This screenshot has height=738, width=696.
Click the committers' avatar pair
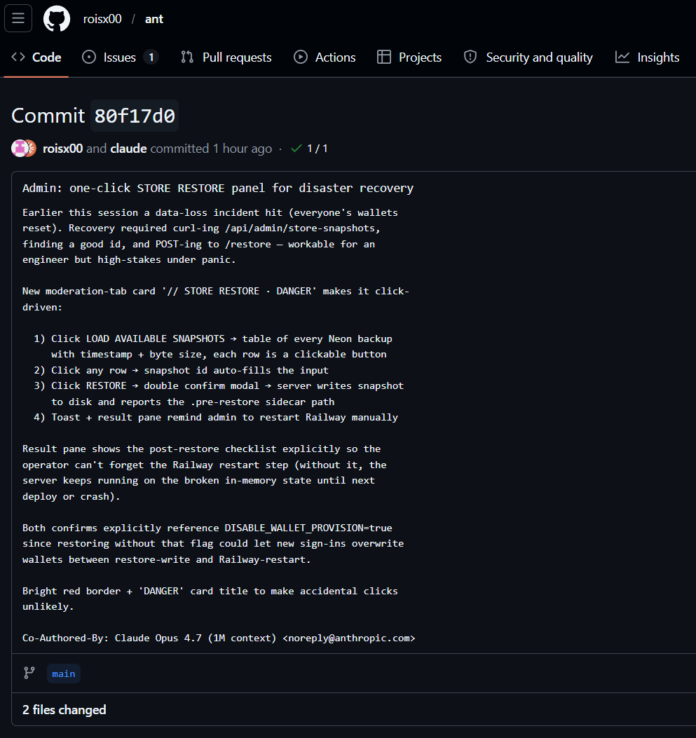tap(24, 149)
